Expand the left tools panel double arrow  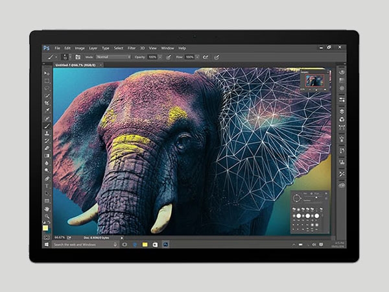pyautogui.click(x=44, y=64)
